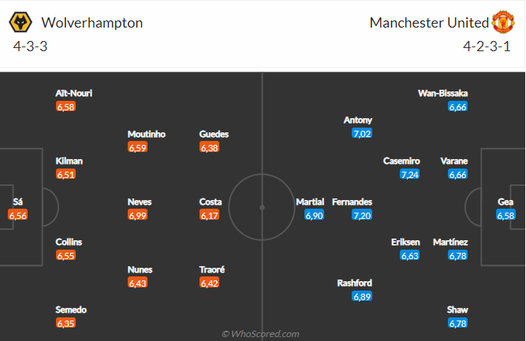
Task: Select player Martial's name
Action: click(x=310, y=202)
